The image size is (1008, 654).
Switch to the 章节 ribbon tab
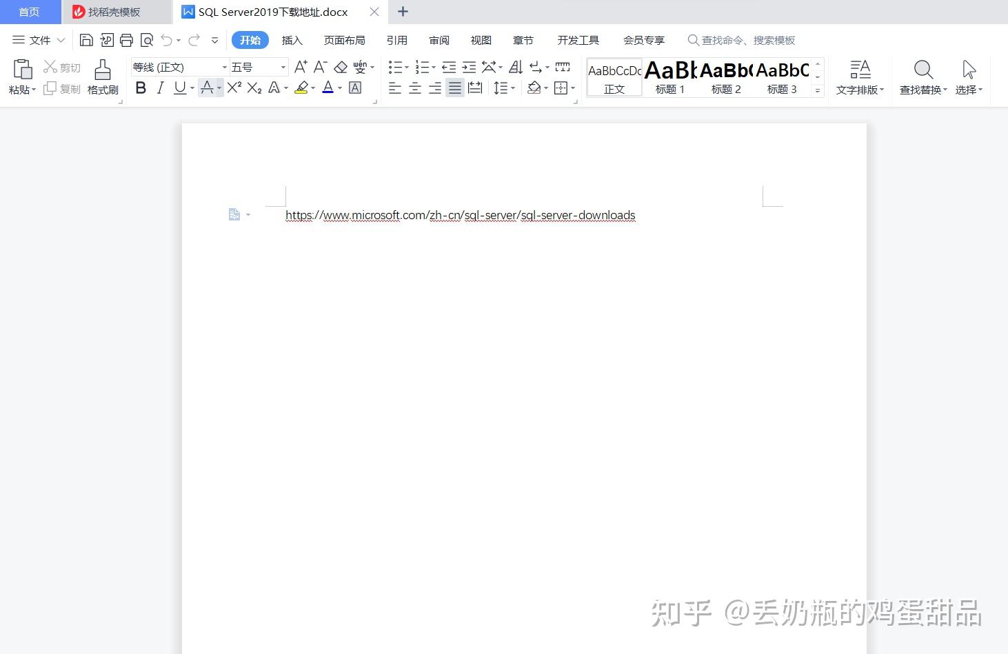[x=523, y=40]
